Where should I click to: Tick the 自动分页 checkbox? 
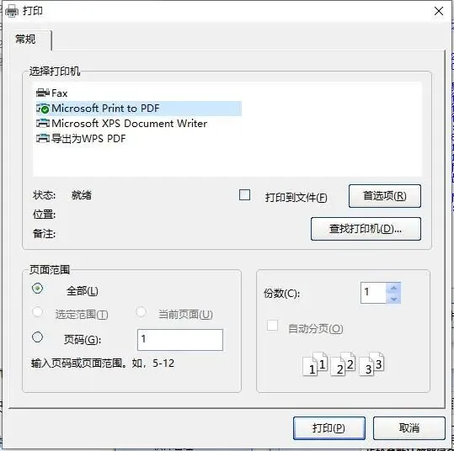(x=272, y=326)
